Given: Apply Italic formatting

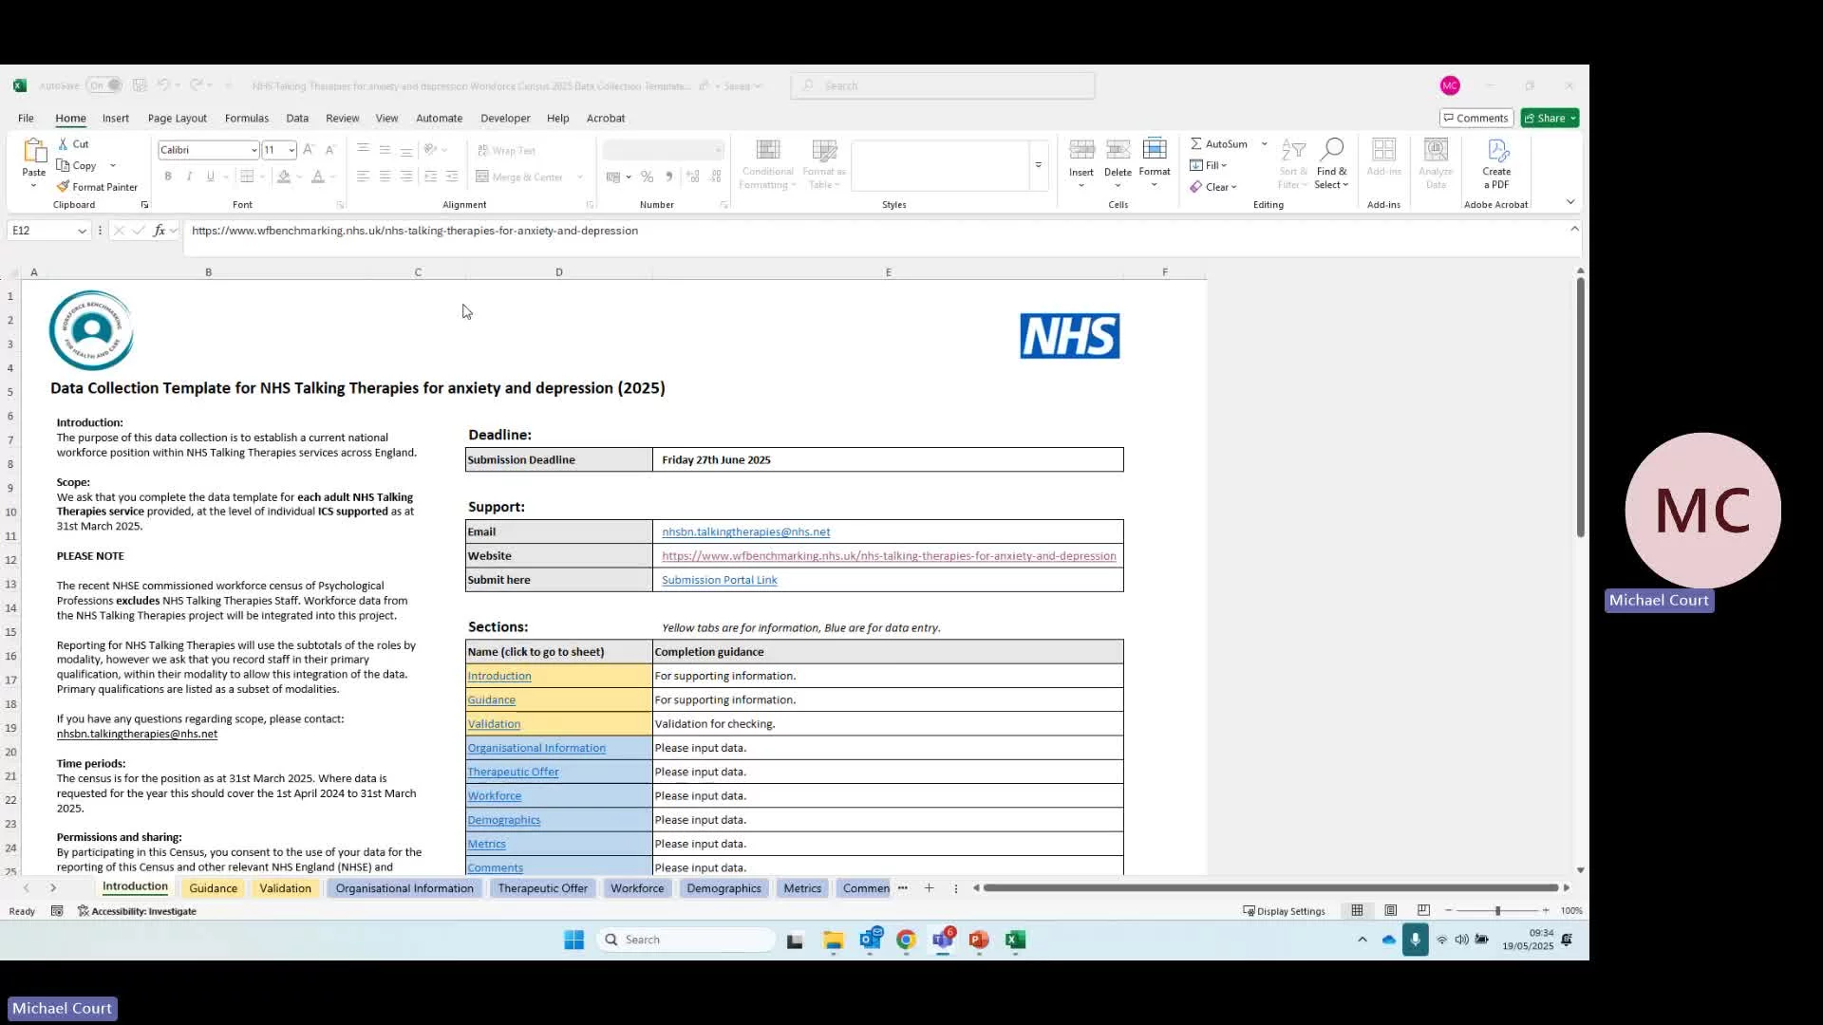Looking at the screenshot, I should coord(189,177).
